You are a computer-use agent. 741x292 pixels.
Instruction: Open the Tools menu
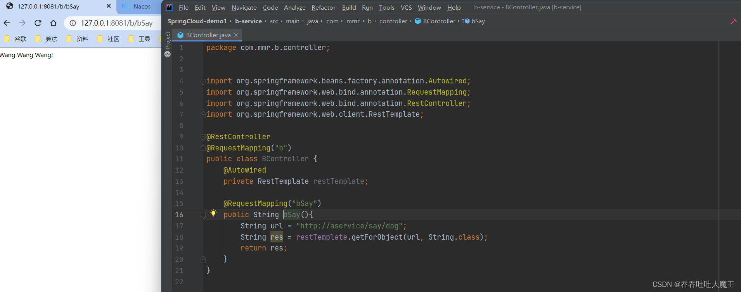[386, 8]
